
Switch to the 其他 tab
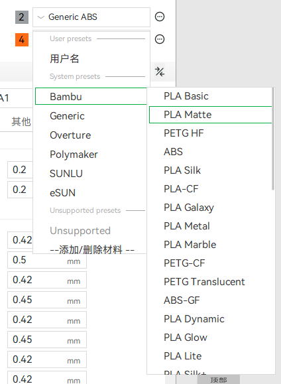[21, 121]
